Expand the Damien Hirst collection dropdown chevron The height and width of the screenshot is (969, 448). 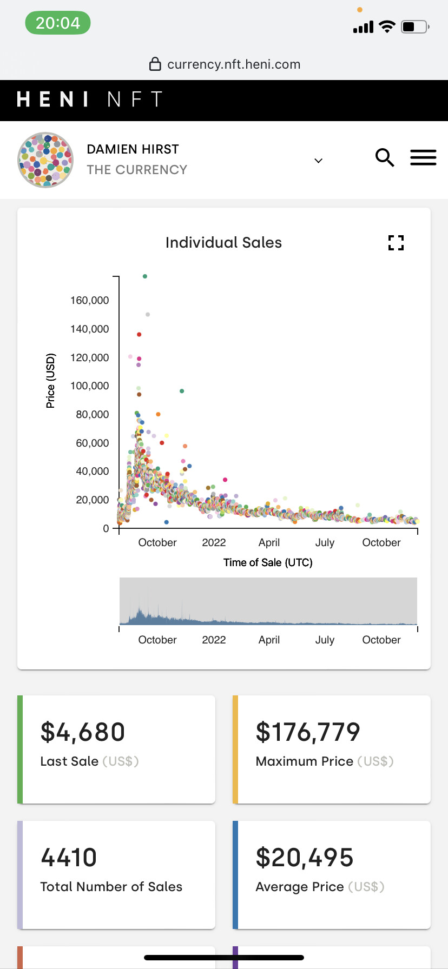[319, 161]
